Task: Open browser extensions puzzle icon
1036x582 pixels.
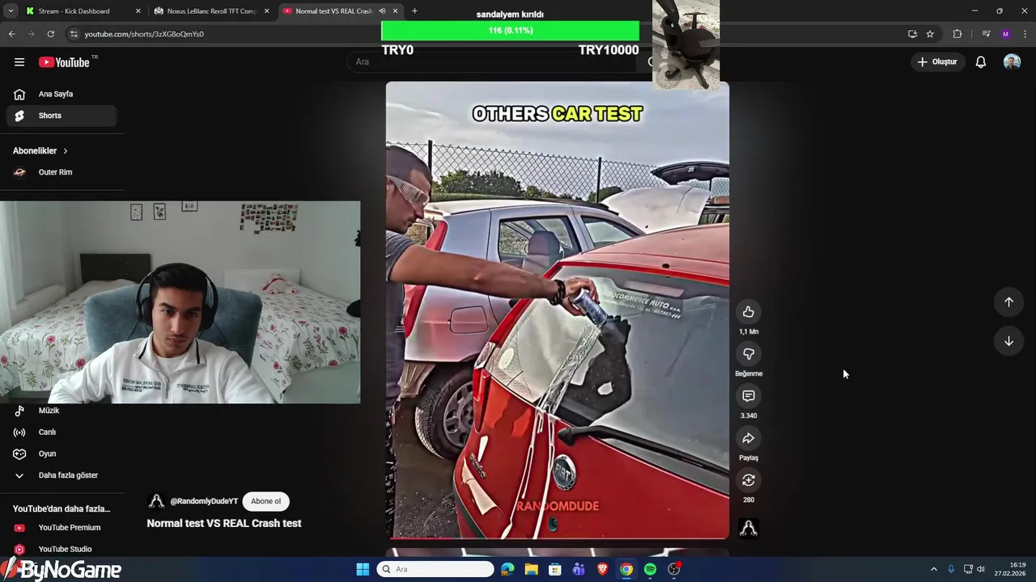Action: point(957,34)
